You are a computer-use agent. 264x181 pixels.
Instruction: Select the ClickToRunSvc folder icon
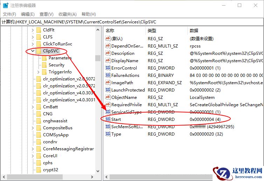39,44
